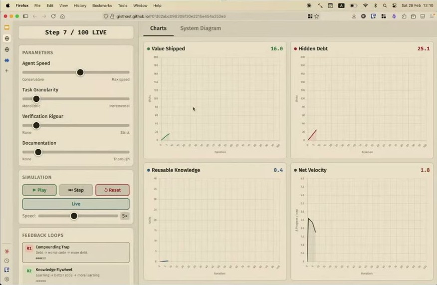Adjust the Verification Rigour slider

(x=36, y=125)
